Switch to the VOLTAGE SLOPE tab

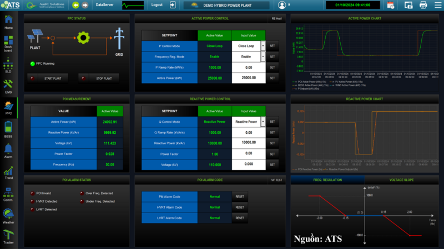tap(401, 180)
